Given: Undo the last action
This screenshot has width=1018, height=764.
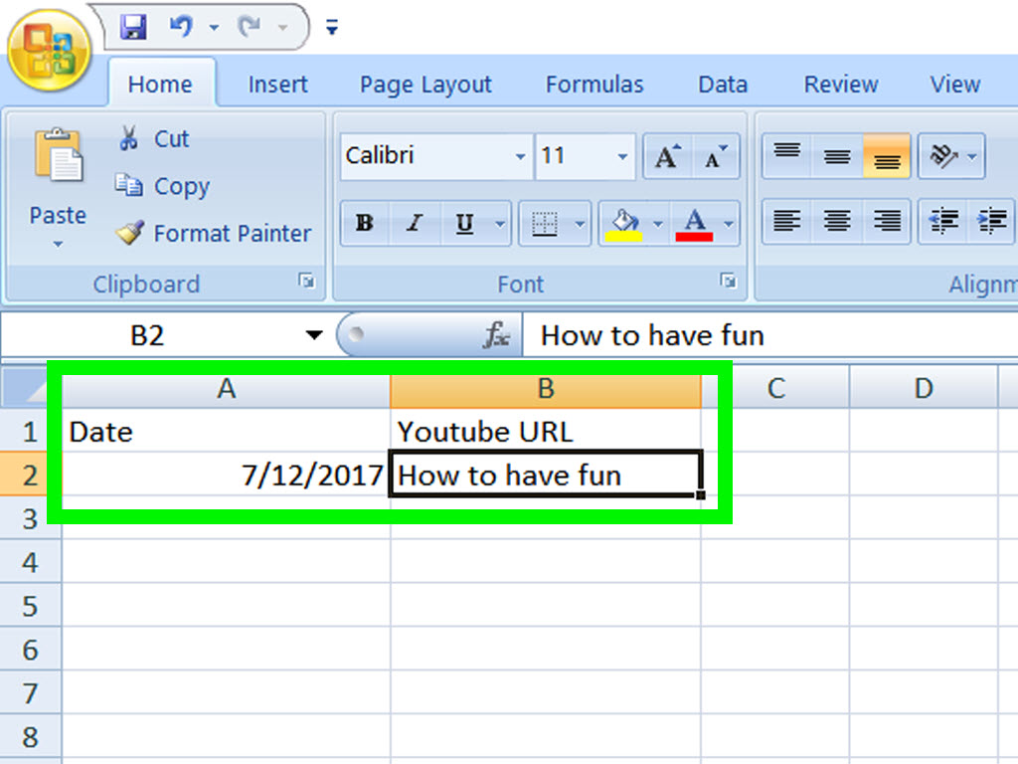Looking at the screenshot, I should coord(182,27).
